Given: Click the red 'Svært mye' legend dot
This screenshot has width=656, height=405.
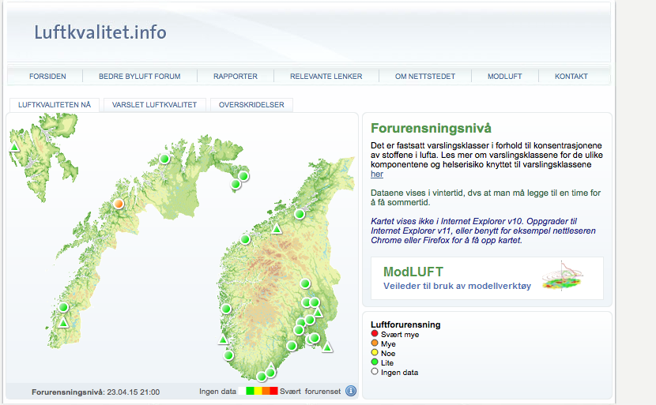Looking at the screenshot, I should coord(375,335).
